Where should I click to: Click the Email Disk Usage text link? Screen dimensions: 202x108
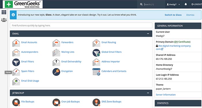(30, 81)
